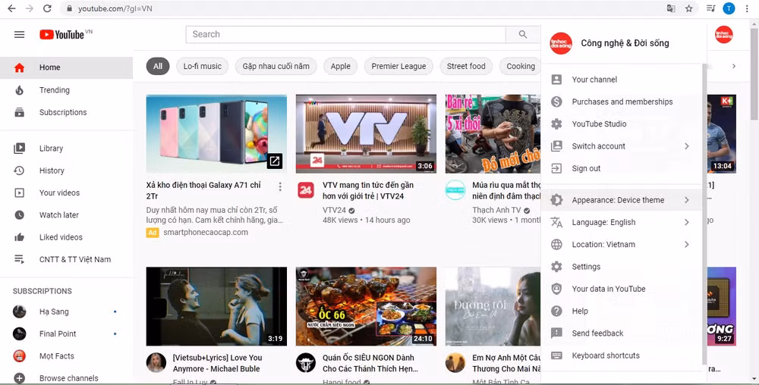This screenshot has height=385, width=759.
Task: Open Your channel from the account menu
Action: (621, 80)
